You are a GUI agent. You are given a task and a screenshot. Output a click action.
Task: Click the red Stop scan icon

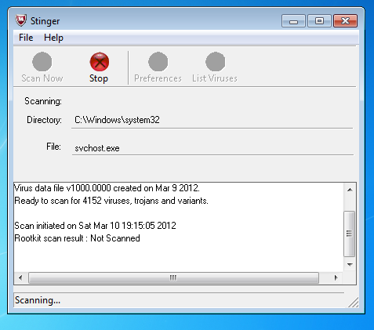(100, 62)
